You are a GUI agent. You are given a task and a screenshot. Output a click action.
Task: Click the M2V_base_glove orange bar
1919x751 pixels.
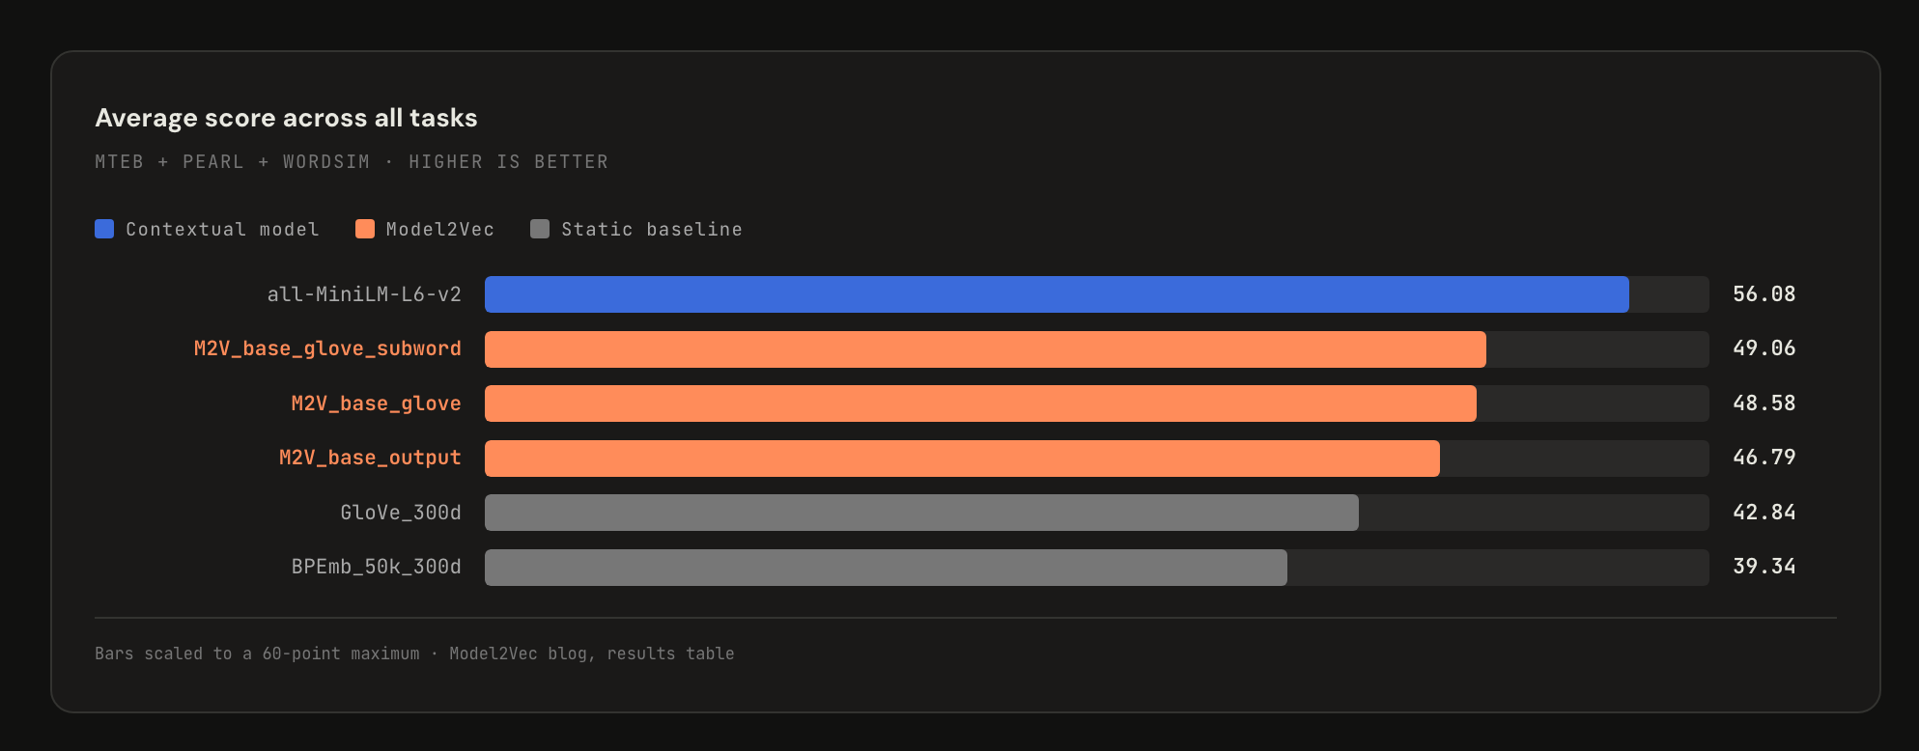(x=980, y=403)
